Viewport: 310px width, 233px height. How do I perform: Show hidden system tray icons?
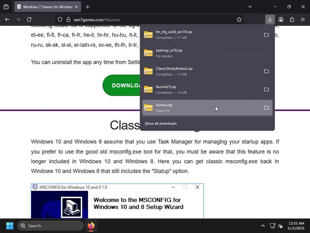pyautogui.click(x=263, y=226)
